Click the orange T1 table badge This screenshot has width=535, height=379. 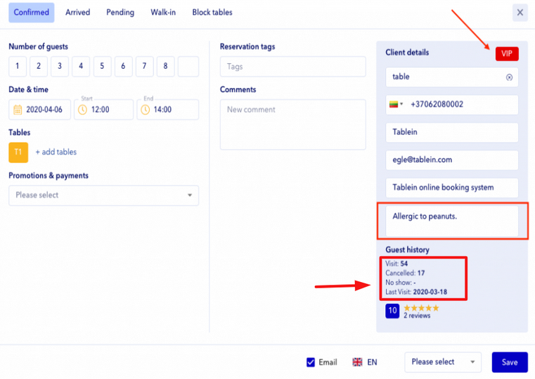pos(18,152)
